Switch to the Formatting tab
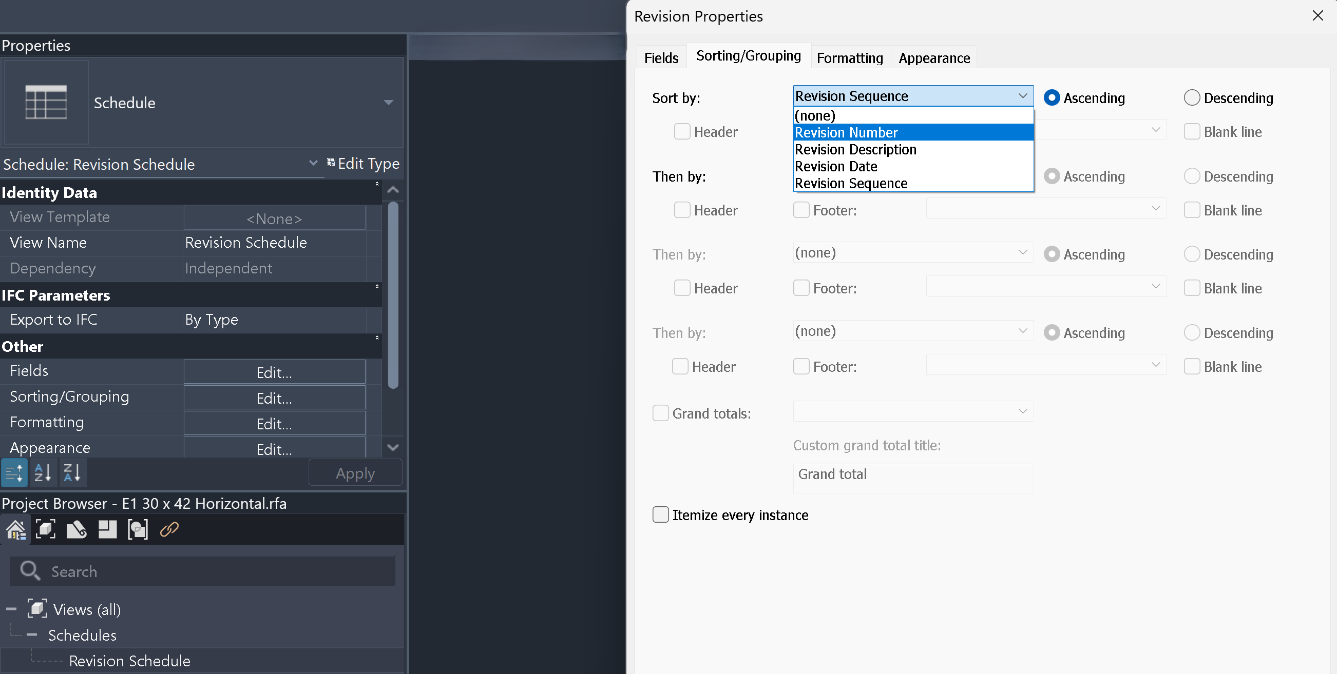 (x=850, y=57)
